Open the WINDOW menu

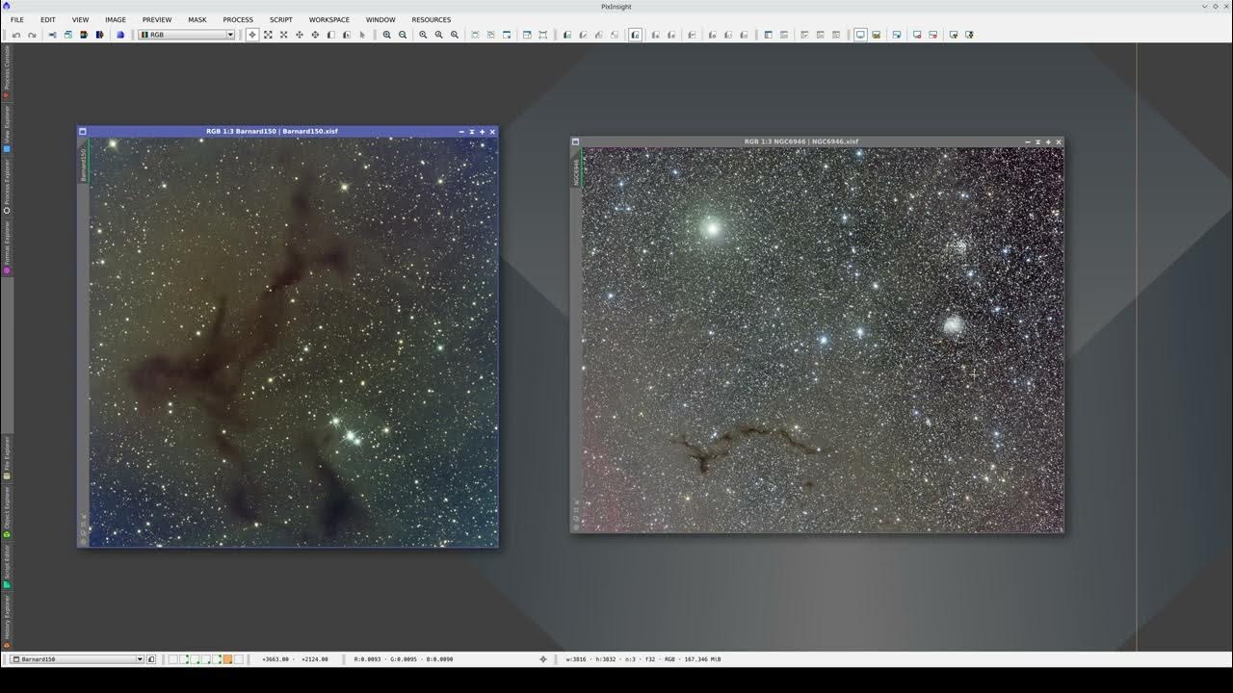(x=380, y=19)
